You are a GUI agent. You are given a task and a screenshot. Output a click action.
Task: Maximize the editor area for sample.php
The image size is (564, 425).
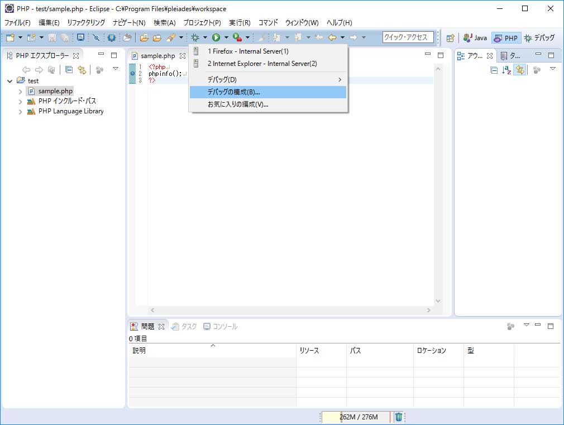tap(440, 55)
